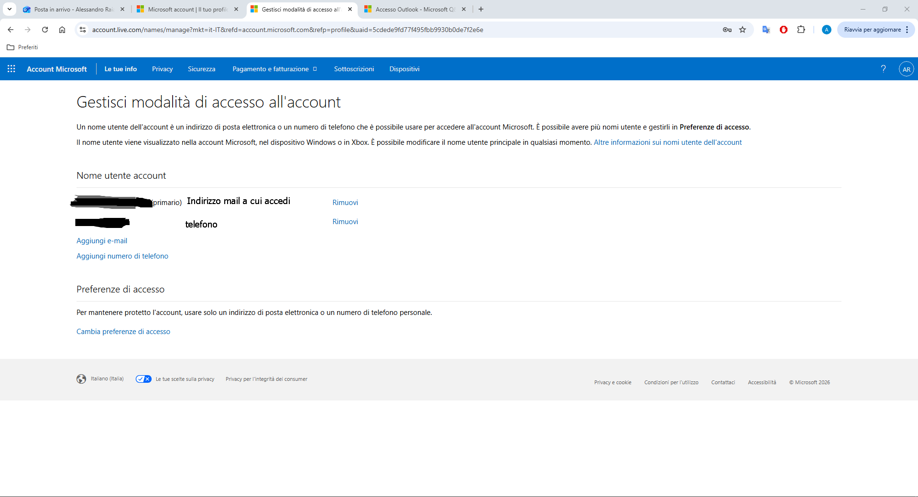Screen dimensions: 918x497
Task: Change language Italiano (Italia)
Action: [107, 379]
